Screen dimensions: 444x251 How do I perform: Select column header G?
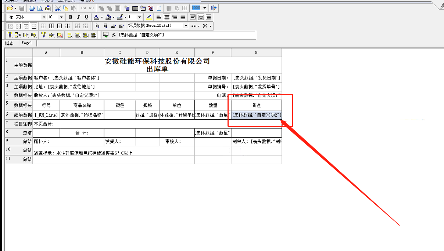pos(257,52)
